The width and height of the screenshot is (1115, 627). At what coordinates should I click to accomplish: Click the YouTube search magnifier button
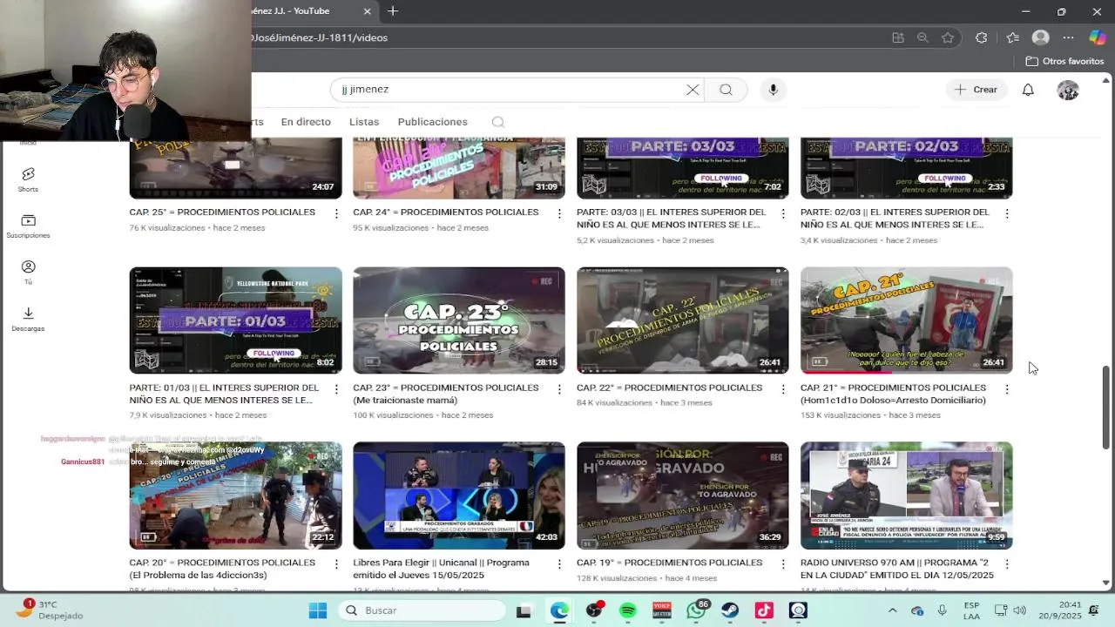click(726, 90)
